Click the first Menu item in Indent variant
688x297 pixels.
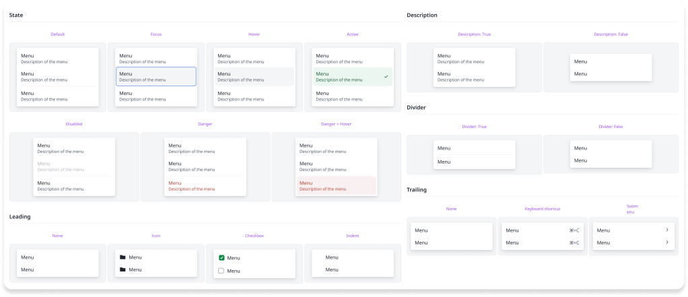(332, 257)
